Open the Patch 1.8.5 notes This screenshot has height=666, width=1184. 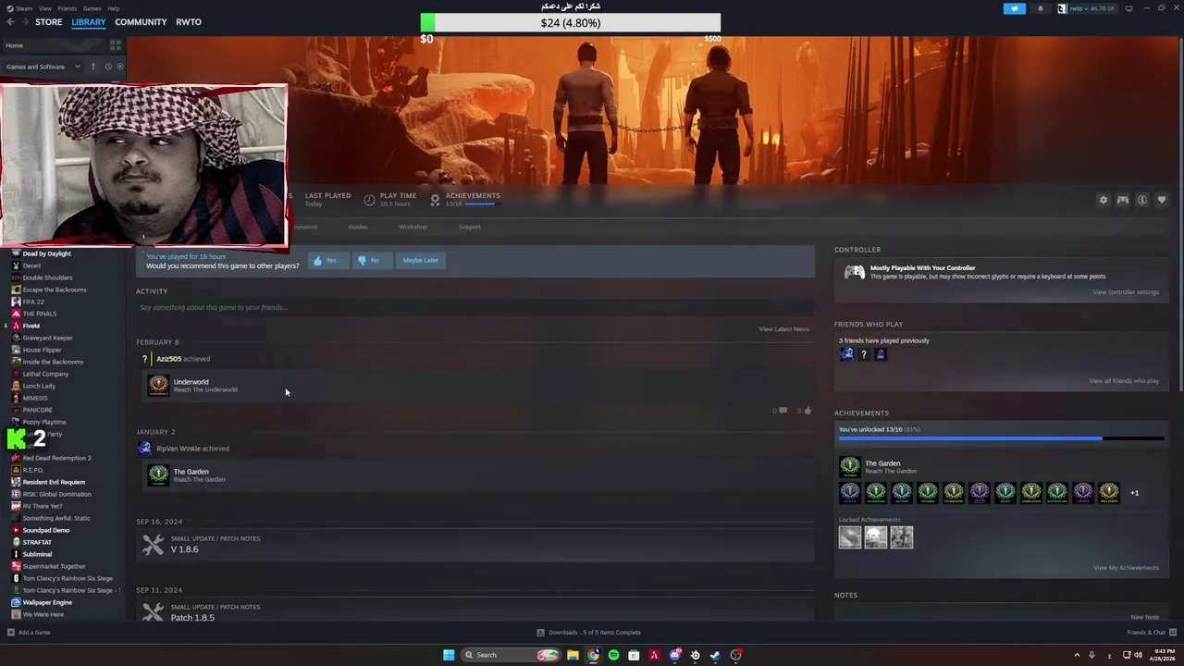click(x=475, y=610)
